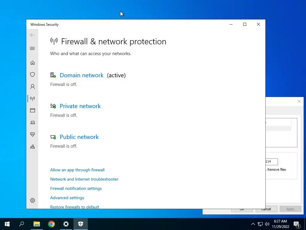
Task: Maximize the Windows Security window
Action: click(x=245, y=24)
